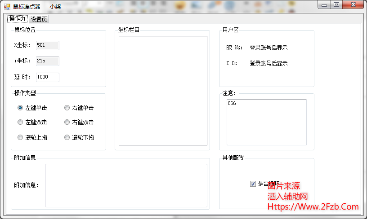Click the ID value text
This screenshot has height=219, width=367.
tap(269, 64)
